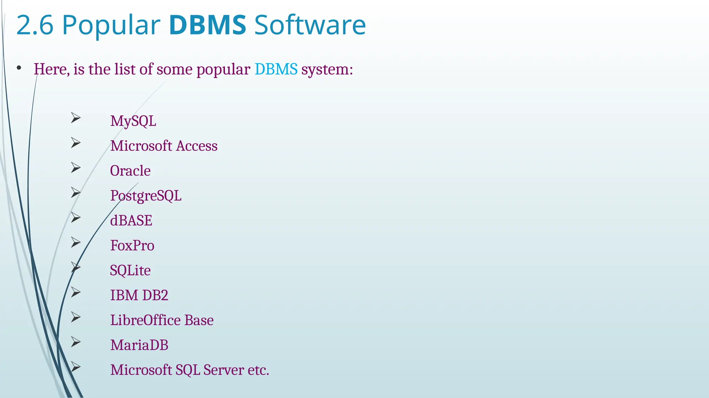The height and width of the screenshot is (398, 709).
Task: Click the 'PostgreSQL' list entry
Action: 146,196
